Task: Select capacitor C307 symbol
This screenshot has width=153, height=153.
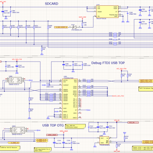Action: coord(73,65)
